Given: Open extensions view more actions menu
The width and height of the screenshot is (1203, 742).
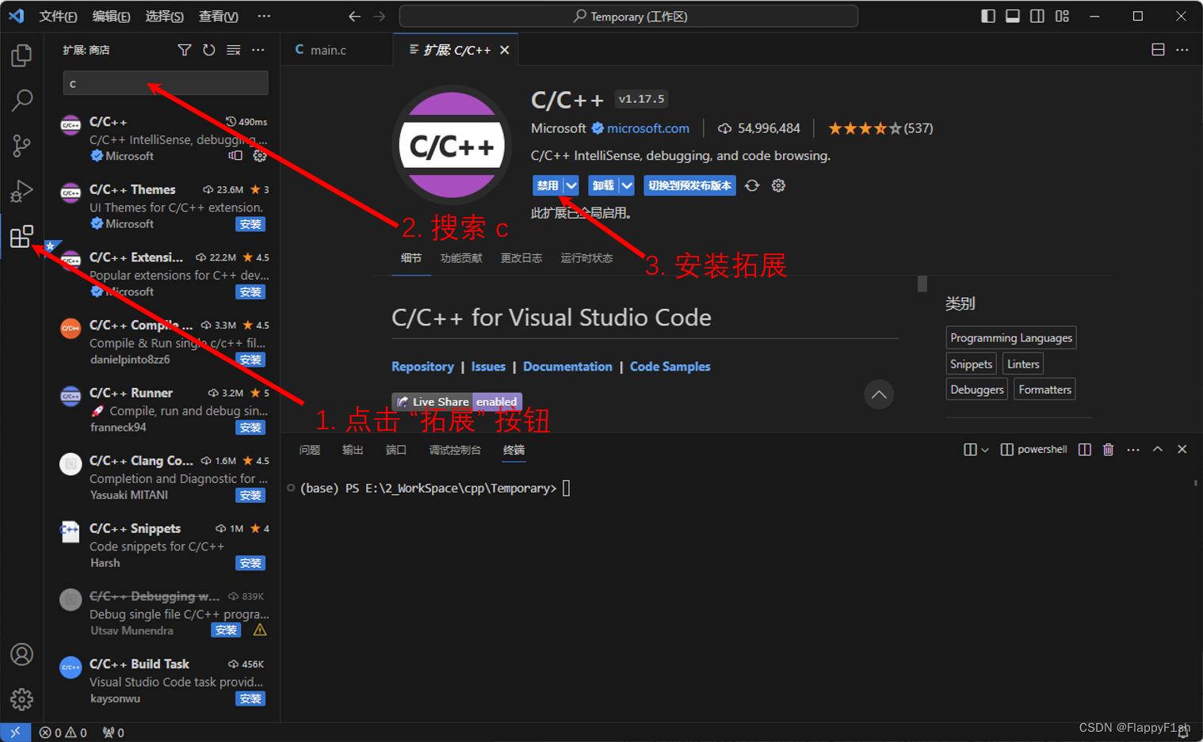Looking at the screenshot, I should pyautogui.click(x=258, y=50).
